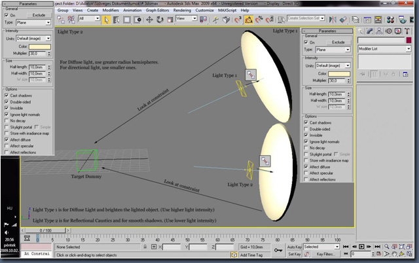Click the Mirror tool icon
The width and height of the screenshot is (419, 263).
pos(333,20)
